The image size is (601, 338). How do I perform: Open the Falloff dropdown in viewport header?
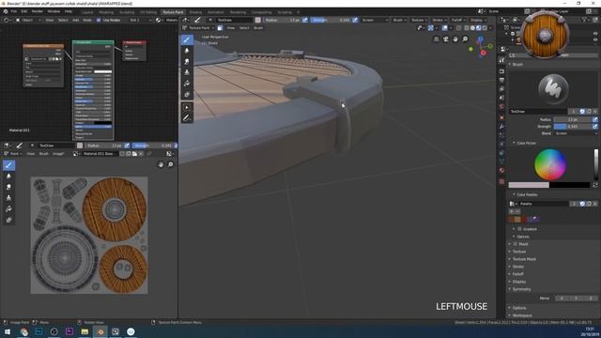pyautogui.click(x=458, y=20)
